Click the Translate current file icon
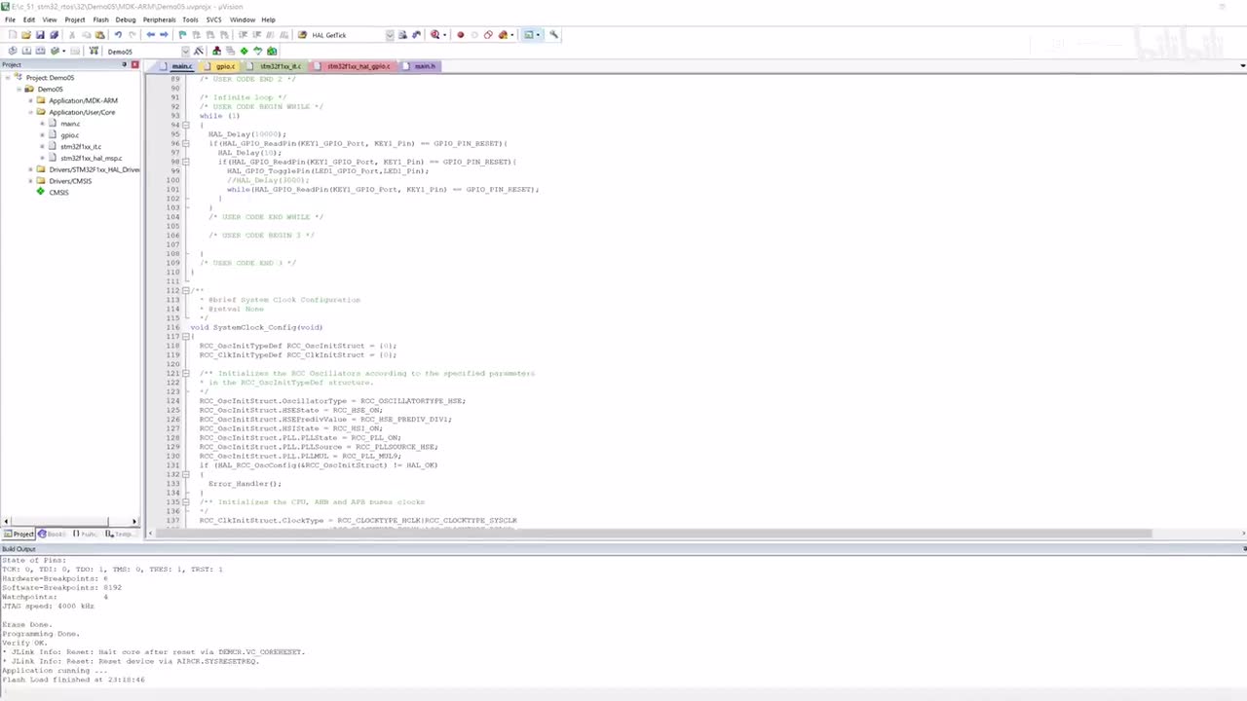The image size is (1247, 701). tap(13, 51)
